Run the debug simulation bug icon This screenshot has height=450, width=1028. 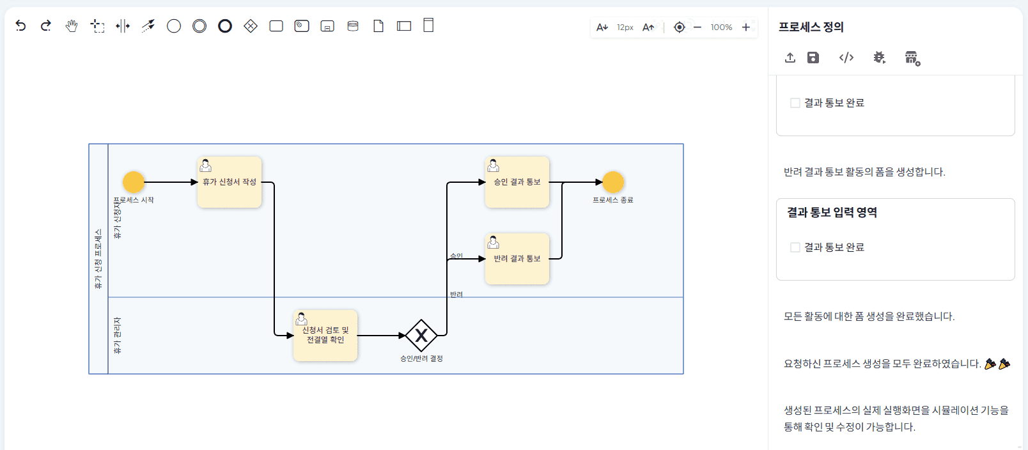tap(880, 58)
